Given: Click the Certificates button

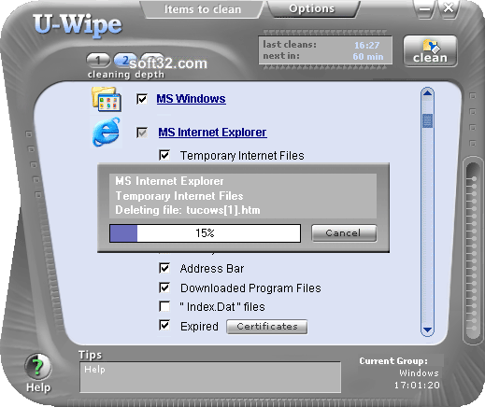Looking at the screenshot, I should 267,327.
